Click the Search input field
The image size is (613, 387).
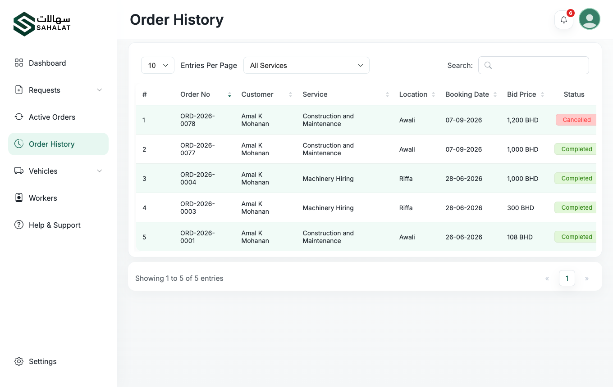534,65
